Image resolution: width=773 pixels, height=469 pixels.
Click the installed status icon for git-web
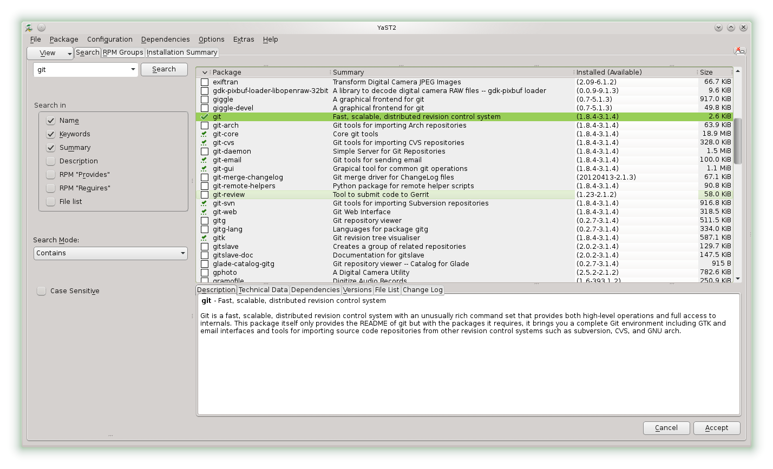click(204, 212)
